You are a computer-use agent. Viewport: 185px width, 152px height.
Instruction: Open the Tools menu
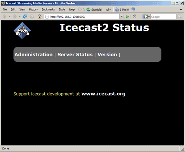click(x=62, y=9)
